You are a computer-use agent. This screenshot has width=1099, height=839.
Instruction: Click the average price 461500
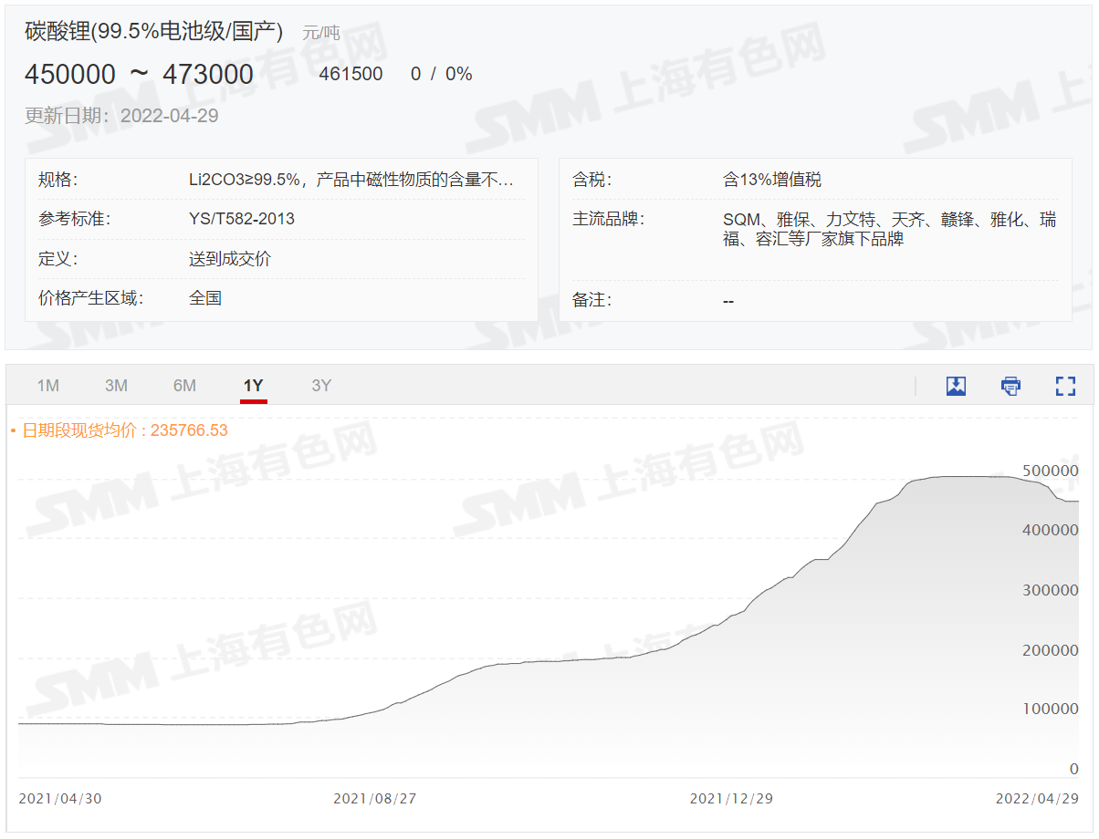tap(351, 75)
